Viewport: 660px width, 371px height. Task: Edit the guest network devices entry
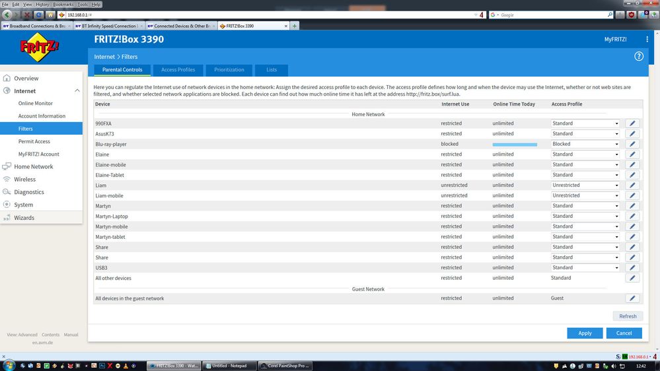pyautogui.click(x=632, y=298)
